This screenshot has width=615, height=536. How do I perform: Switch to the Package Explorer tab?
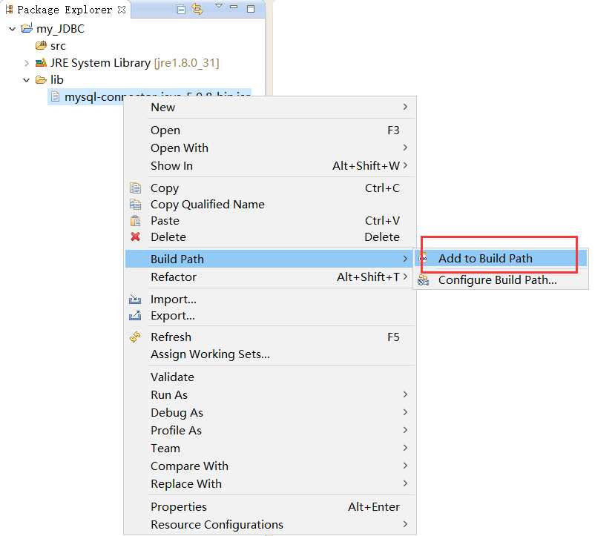(x=65, y=10)
